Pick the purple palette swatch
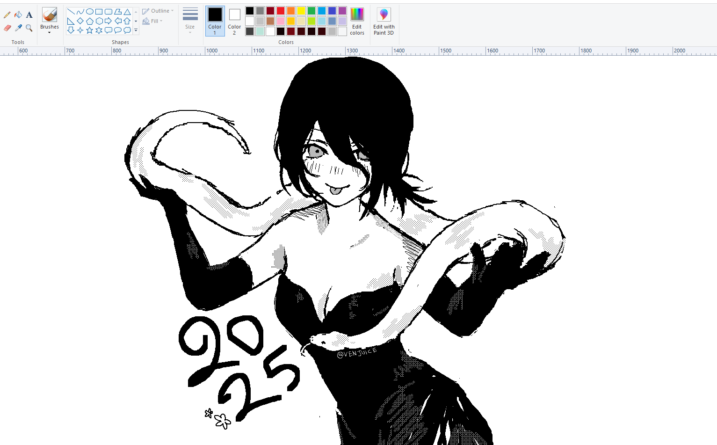The width and height of the screenshot is (717, 445). [342, 11]
